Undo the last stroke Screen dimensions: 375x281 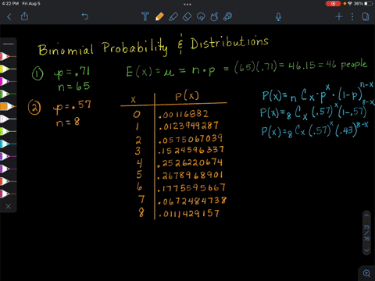(x=85, y=16)
